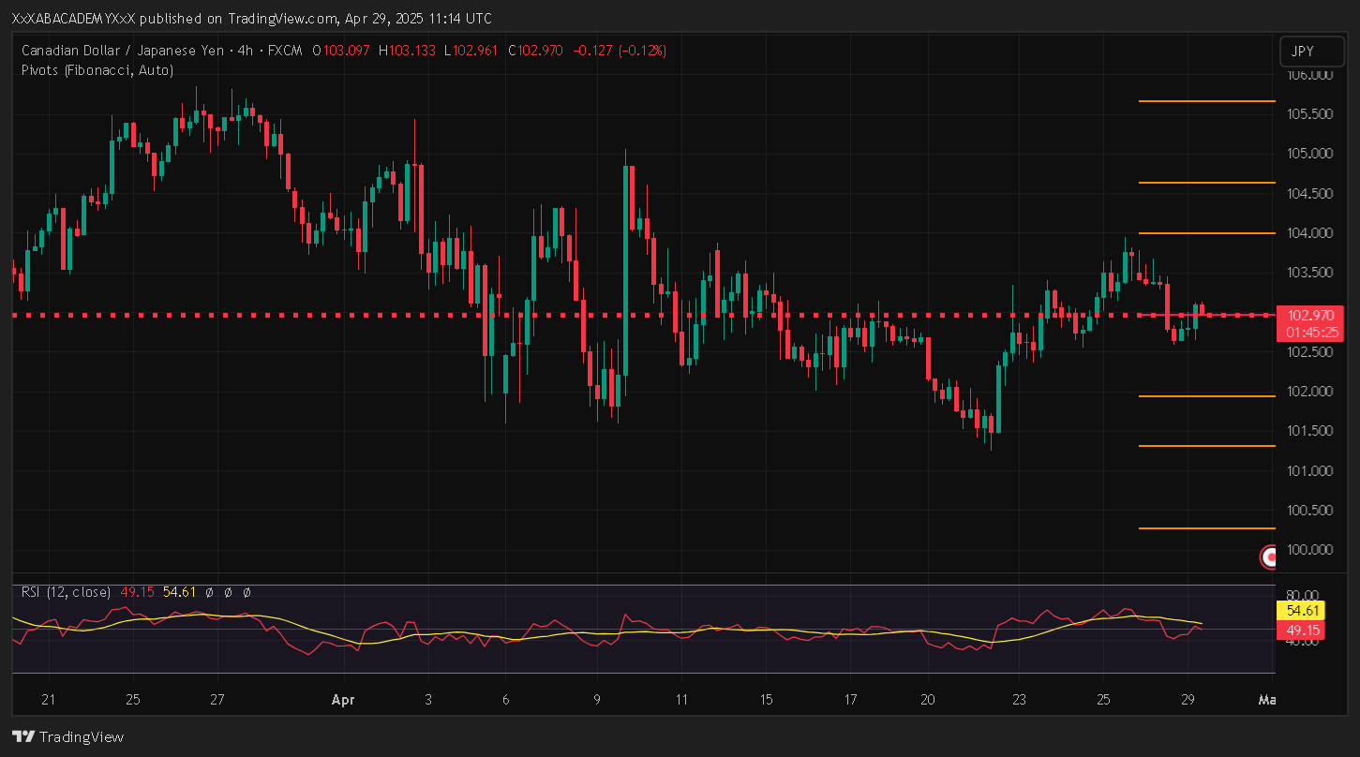Click the Canadian Dollar / Japanese Yen title
Image resolution: width=1360 pixels, height=757 pixels.
pyautogui.click(x=122, y=51)
